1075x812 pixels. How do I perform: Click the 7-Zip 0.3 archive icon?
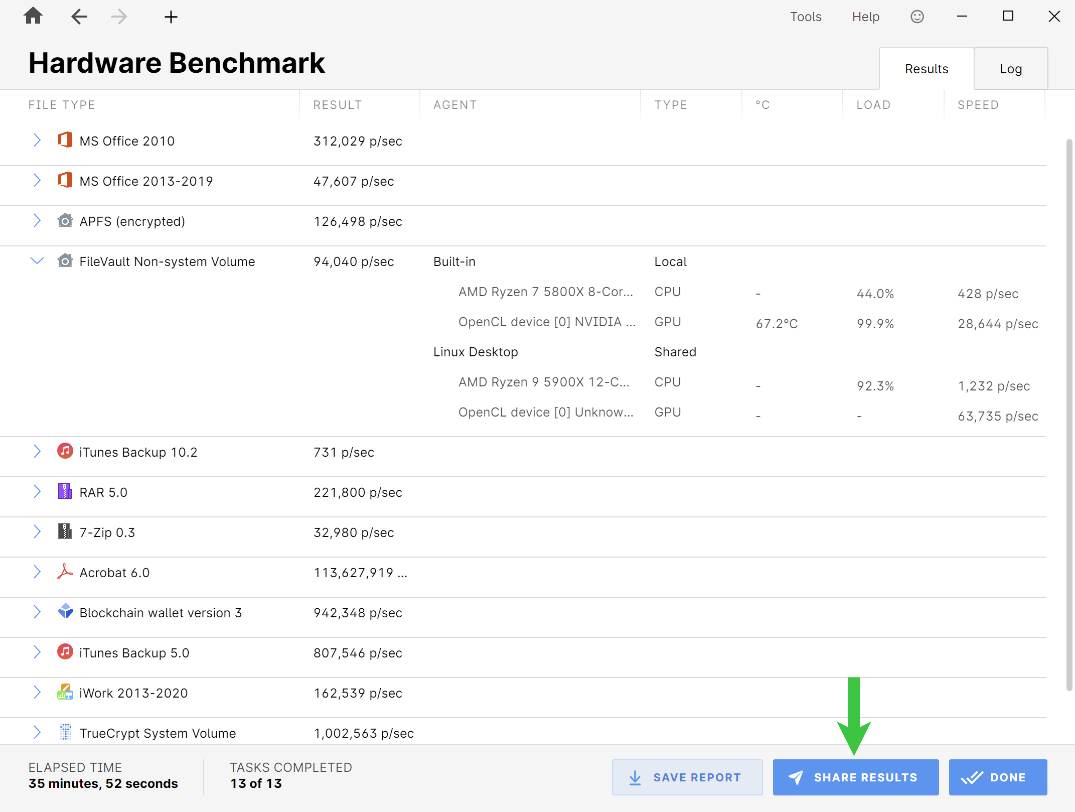[x=65, y=531]
